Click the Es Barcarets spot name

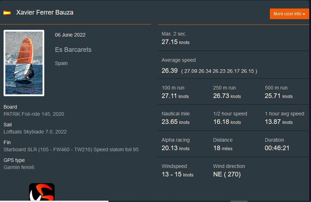pyautogui.click(x=73, y=50)
